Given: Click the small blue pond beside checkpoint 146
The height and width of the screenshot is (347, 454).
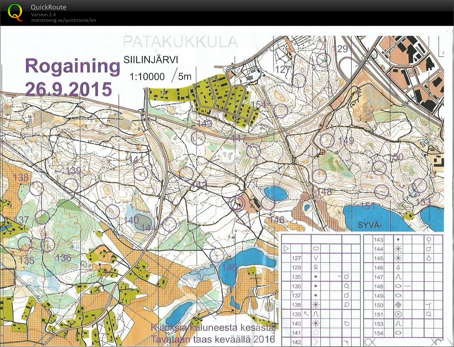Looking at the screenshot, I should (276, 193).
